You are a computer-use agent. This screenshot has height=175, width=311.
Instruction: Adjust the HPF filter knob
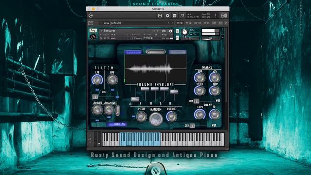pyautogui.click(x=112, y=80)
